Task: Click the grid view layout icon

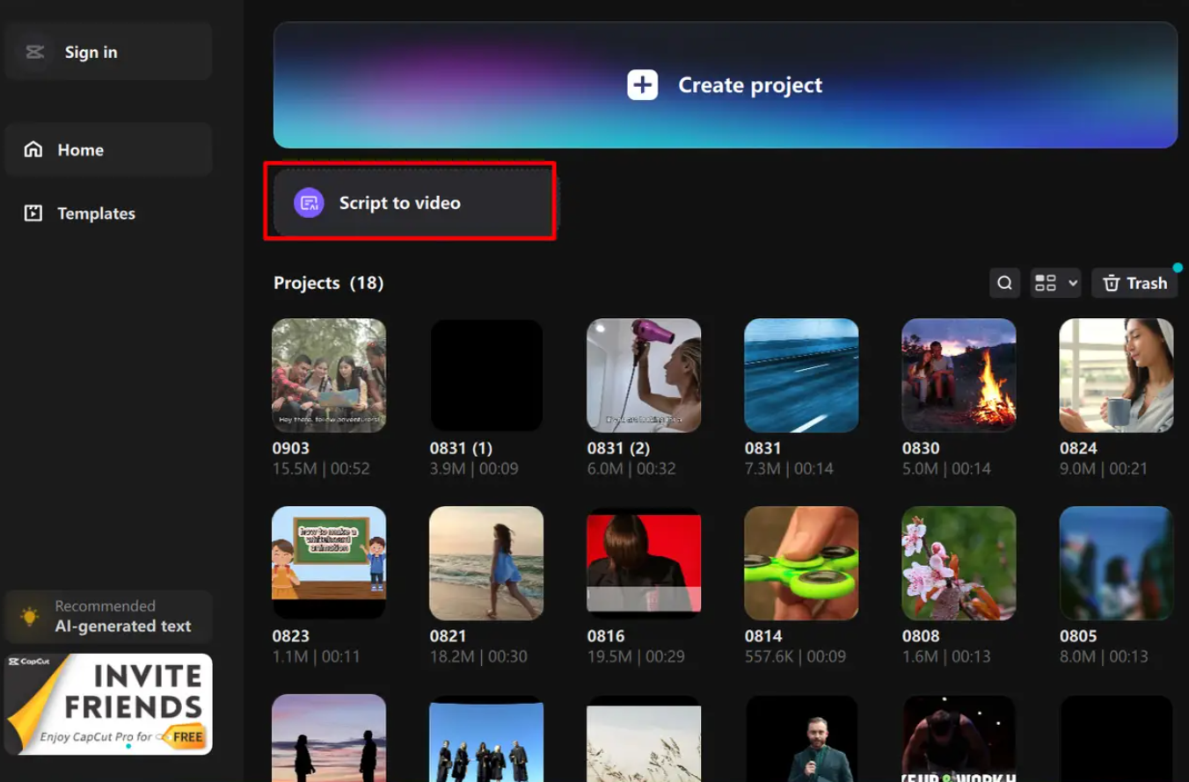Action: 1045,283
